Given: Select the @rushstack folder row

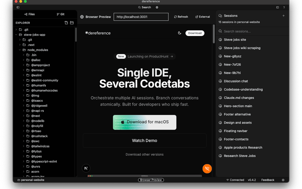Looking at the screenshot, I should pos(44,136).
